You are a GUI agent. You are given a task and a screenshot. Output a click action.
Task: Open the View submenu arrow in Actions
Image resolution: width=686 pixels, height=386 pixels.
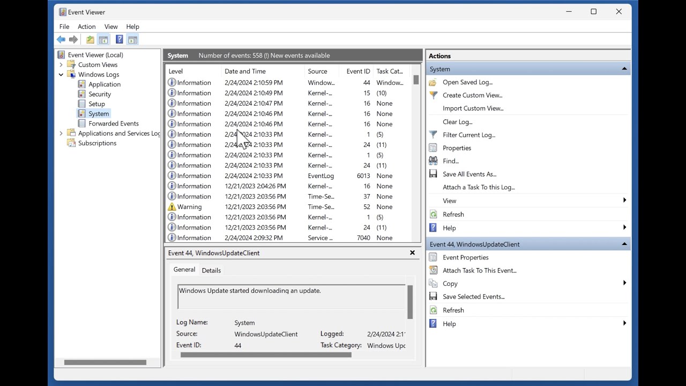[x=624, y=201]
